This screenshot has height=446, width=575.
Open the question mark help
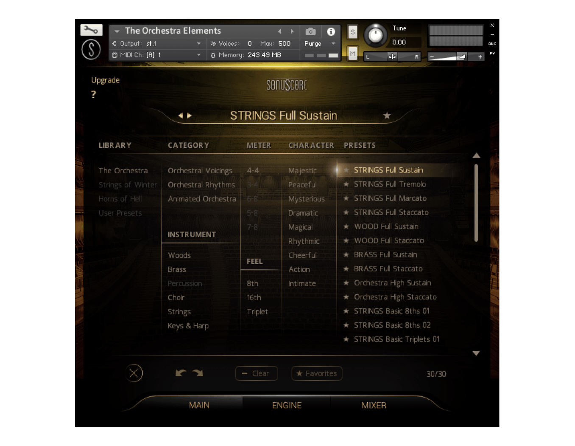coord(93,95)
